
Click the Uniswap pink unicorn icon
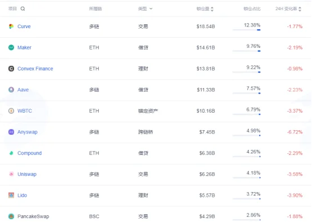11,174
